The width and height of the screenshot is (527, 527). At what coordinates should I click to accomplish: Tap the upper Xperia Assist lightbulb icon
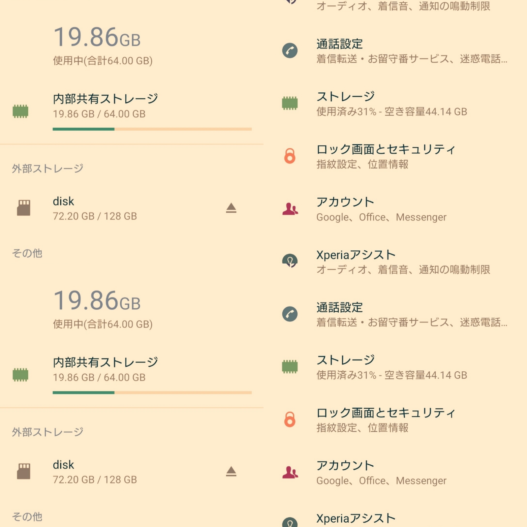(290, 260)
